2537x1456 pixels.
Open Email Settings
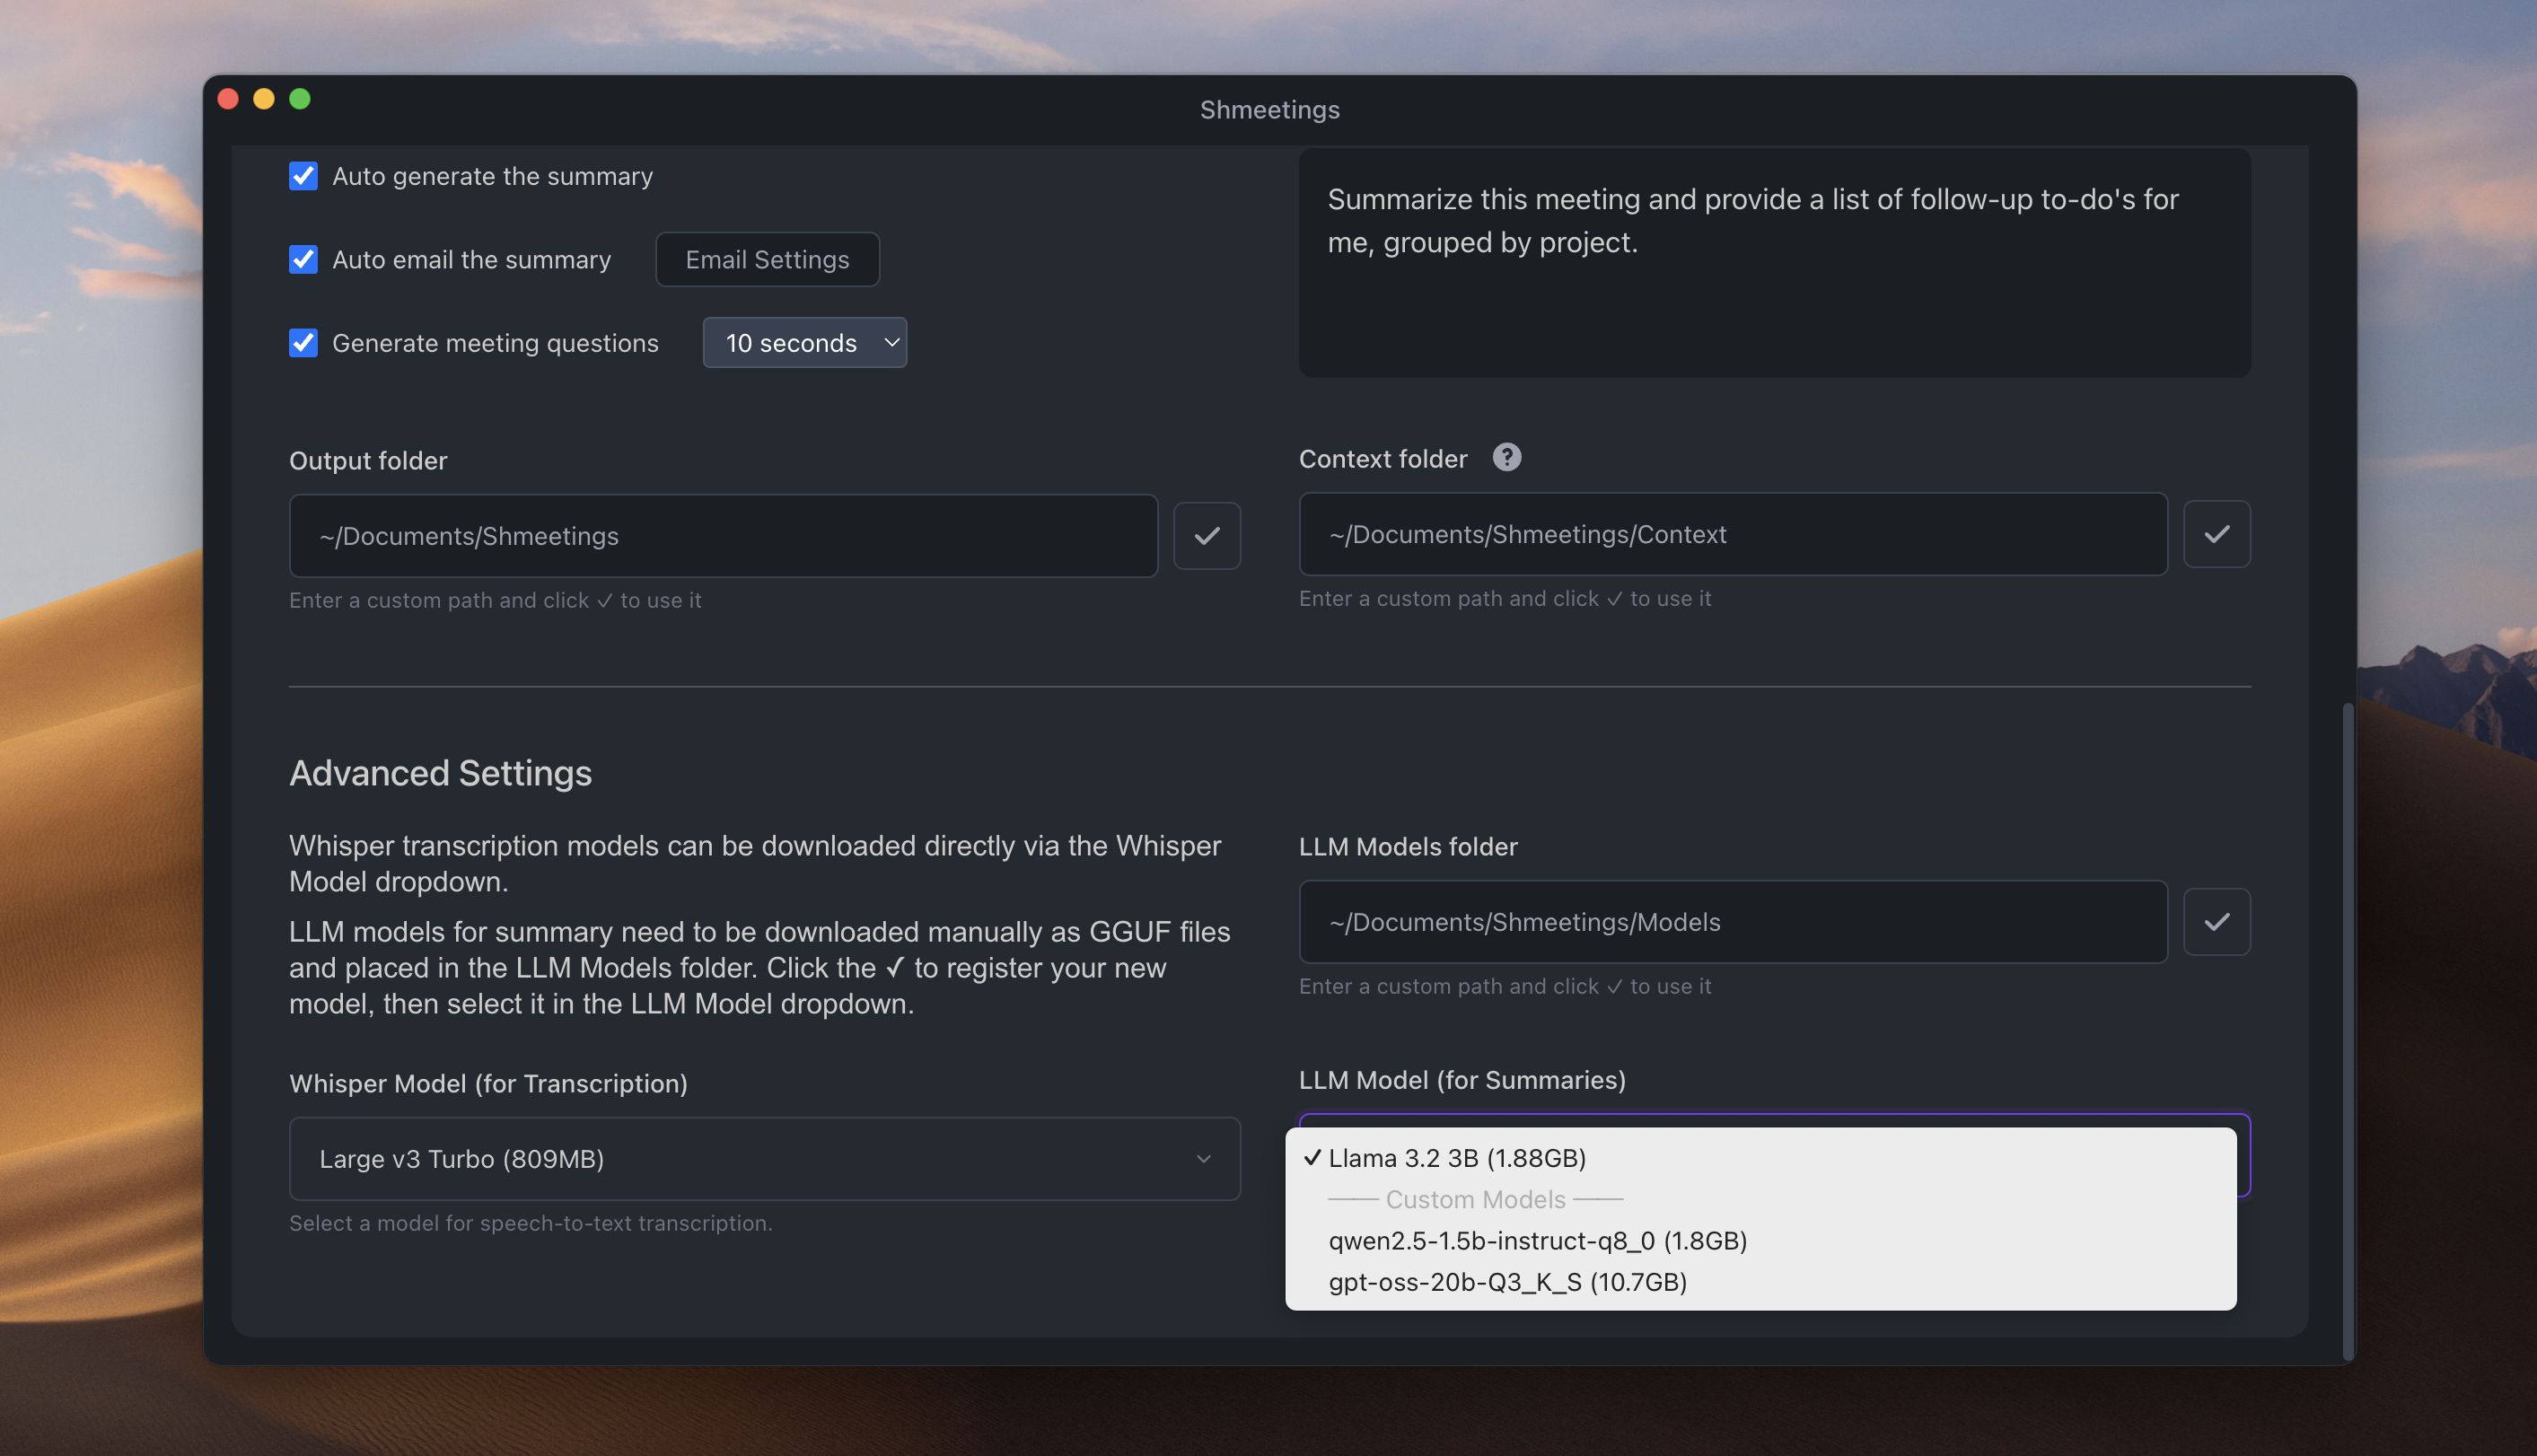(766, 259)
